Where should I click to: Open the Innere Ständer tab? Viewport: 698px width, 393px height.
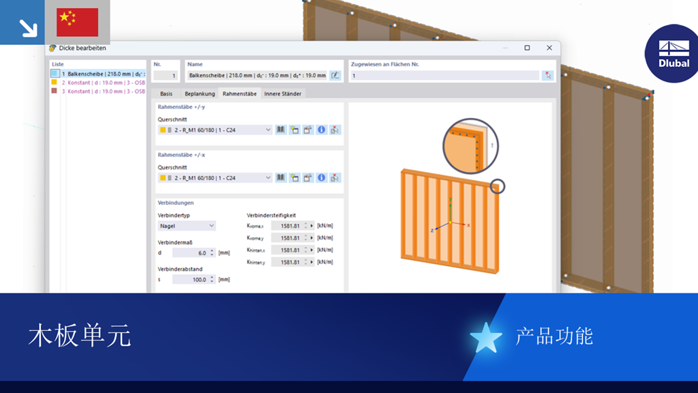[x=283, y=93]
